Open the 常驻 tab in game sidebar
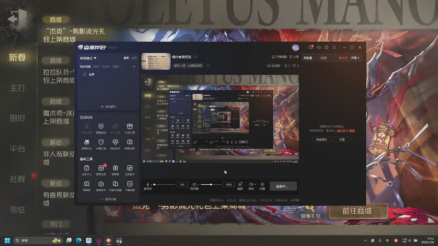438x246 pixels. [x=18, y=209]
